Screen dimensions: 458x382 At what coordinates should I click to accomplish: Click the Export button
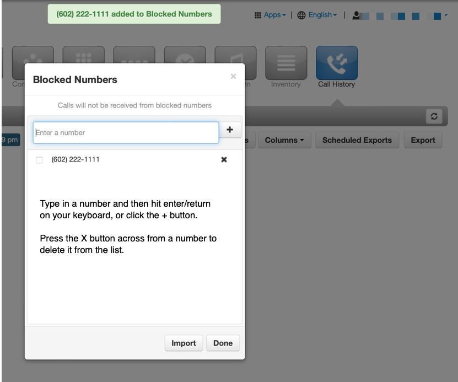point(423,140)
